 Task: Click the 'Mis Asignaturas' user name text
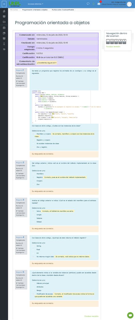tap(118, 2)
